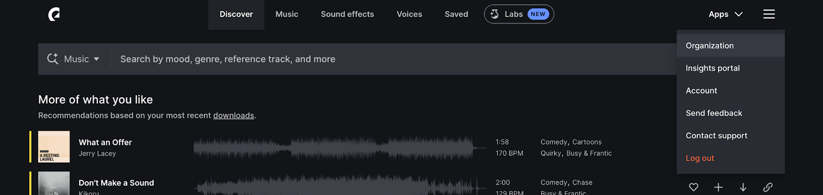Click the download arrow icon
Screen dimensions: 823x195
click(743, 187)
